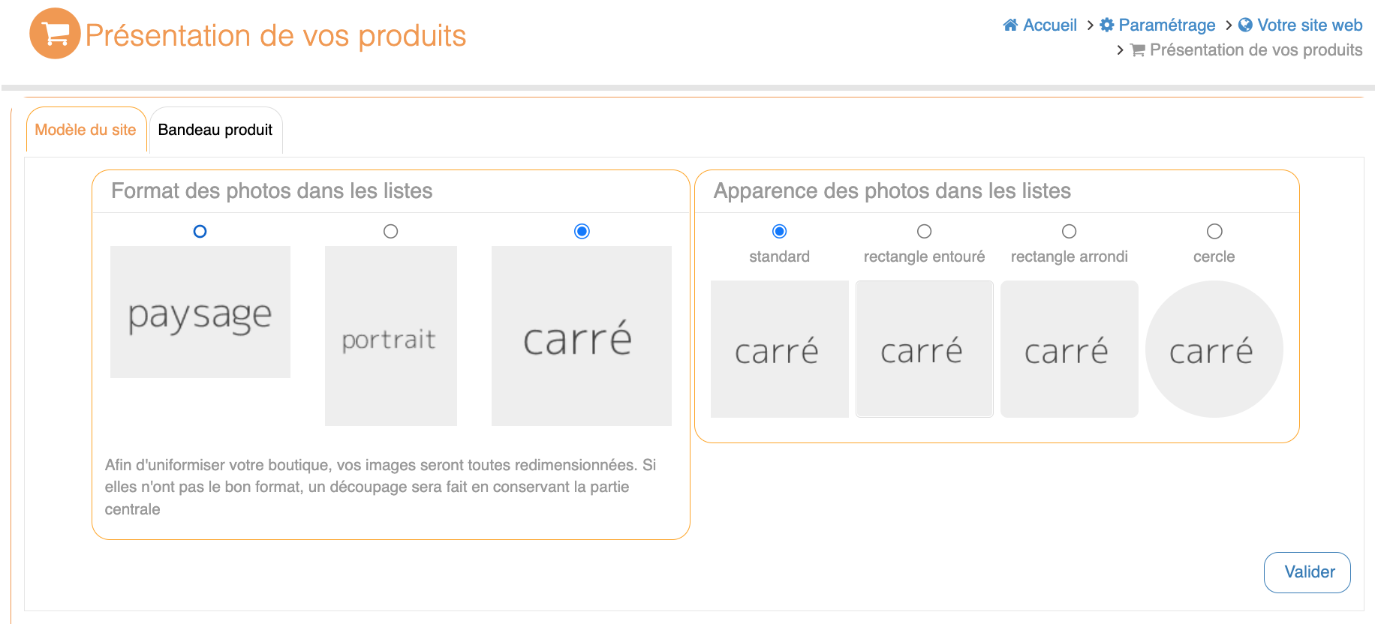Click the paysage preview thumbnail
Screen dimensions: 1375x624
coord(200,312)
